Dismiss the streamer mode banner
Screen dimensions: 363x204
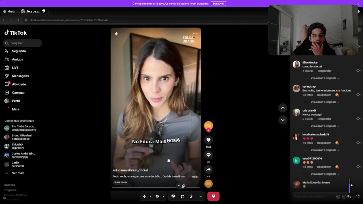coord(358,4)
